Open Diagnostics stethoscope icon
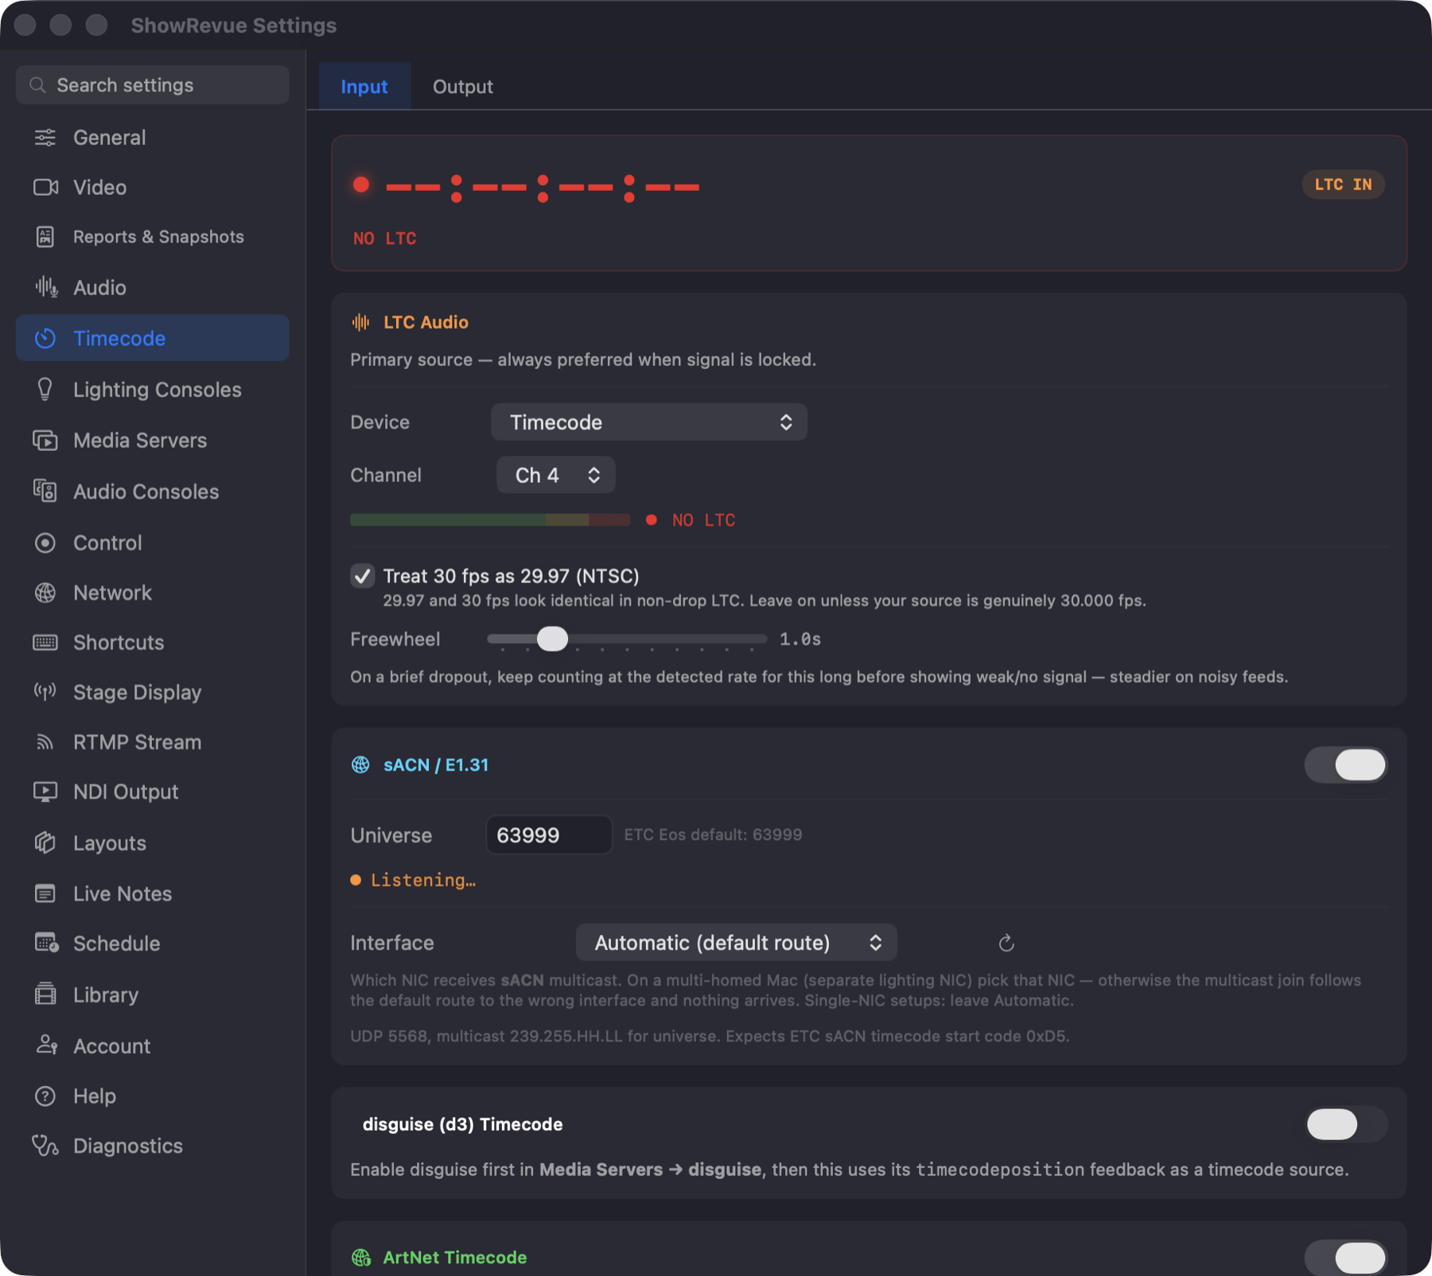Image resolution: width=1432 pixels, height=1276 pixels. [x=45, y=1146]
